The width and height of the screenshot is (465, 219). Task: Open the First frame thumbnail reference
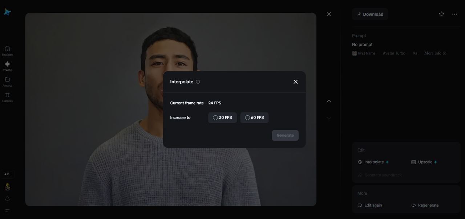pyautogui.click(x=364, y=53)
